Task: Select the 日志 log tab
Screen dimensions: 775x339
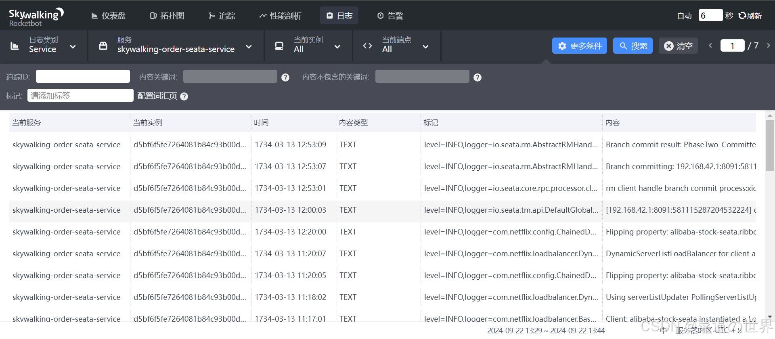Action: click(339, 16)
